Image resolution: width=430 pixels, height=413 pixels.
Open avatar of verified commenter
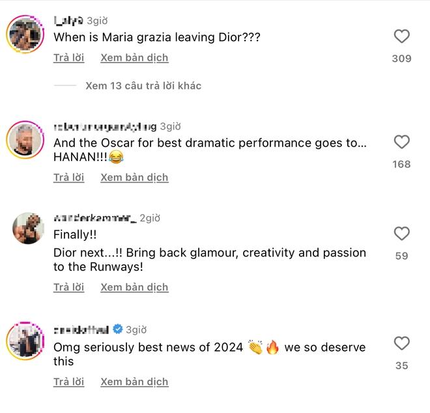pyautogui.click(x=25, y=340)
